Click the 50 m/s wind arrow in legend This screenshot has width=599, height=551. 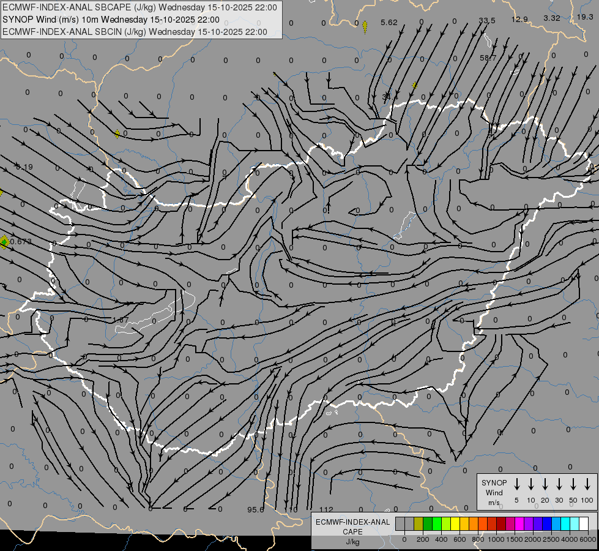pyautogui.click(x=573, y=484)
